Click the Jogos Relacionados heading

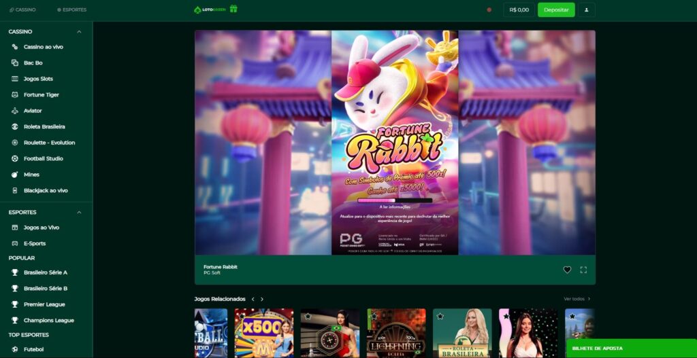[220, 300]
